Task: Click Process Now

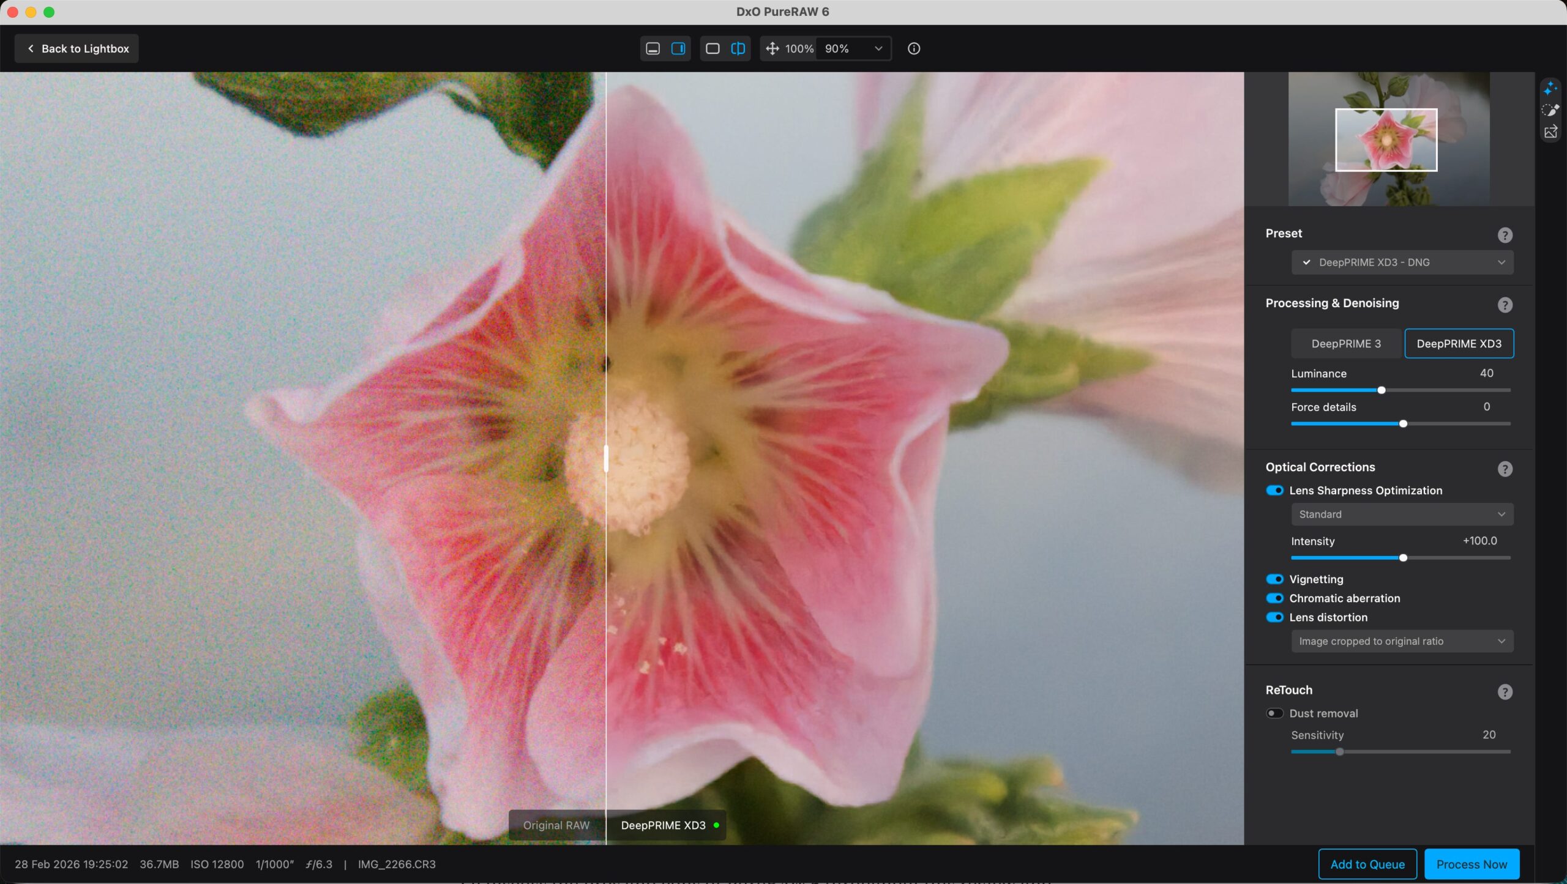Action: tap(1472, 864)
